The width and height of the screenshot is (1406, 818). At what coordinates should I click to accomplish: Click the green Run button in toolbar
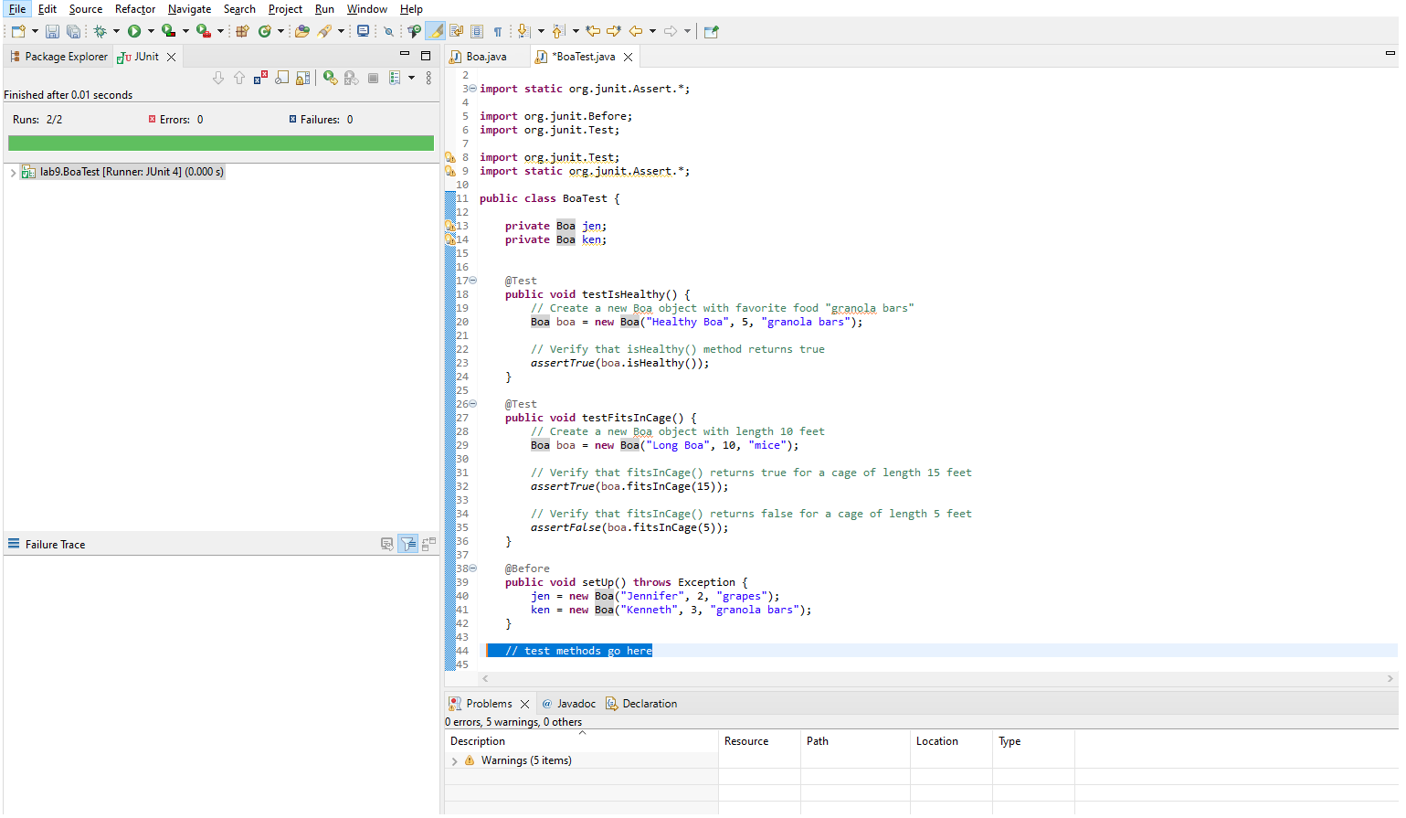[x=134, y=31]
